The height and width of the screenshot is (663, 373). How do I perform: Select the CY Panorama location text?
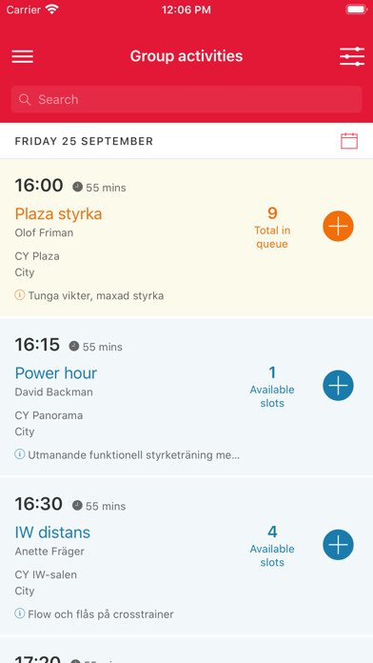pos(49,415)
